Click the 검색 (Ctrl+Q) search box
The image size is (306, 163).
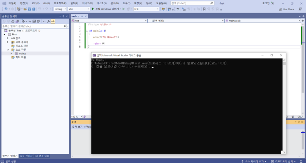pyautogui.click(x=192, y=3)
